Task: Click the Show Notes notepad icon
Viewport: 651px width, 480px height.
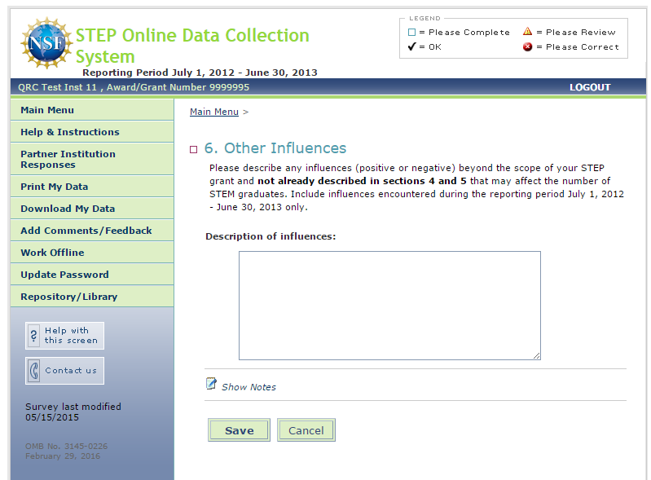Action: (211, 384)
